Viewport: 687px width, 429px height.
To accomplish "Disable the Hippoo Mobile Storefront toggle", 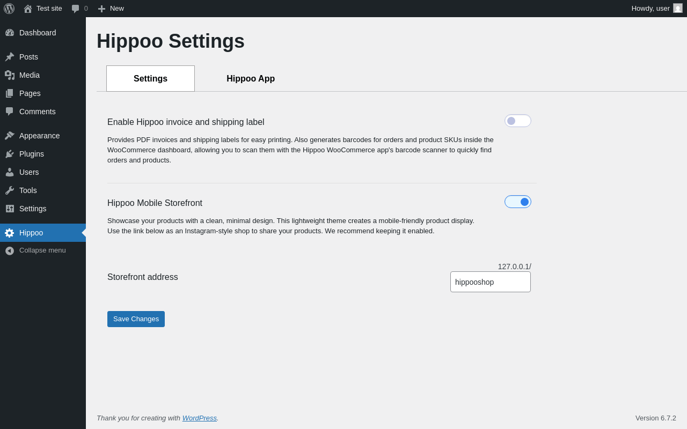I will [x=517, y=202].
